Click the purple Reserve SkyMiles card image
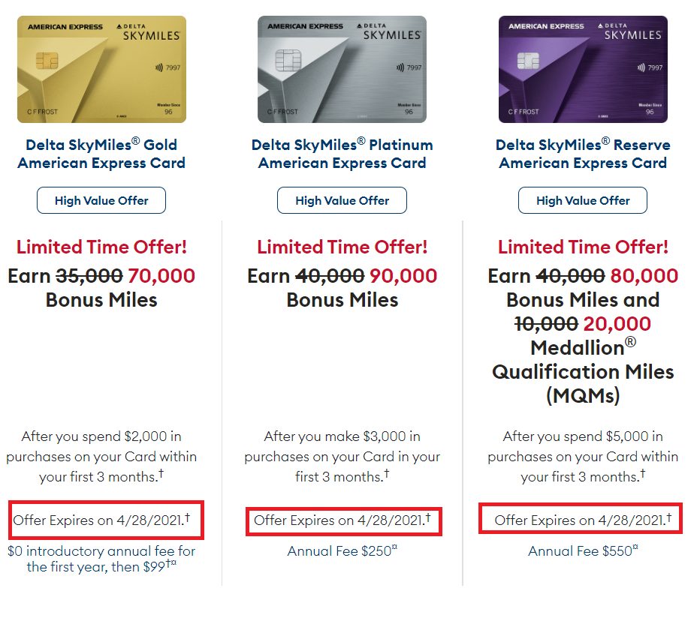The width and height of the screenshot is (700, 621). click(x=583, y=69)
